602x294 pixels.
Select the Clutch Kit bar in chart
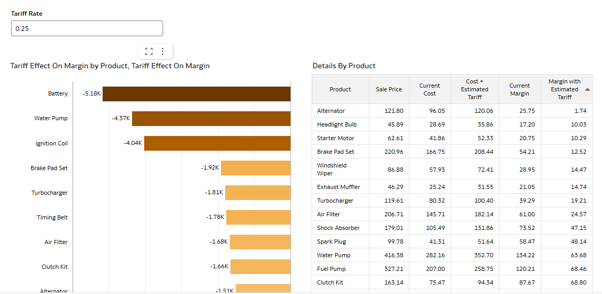(260, 267)
